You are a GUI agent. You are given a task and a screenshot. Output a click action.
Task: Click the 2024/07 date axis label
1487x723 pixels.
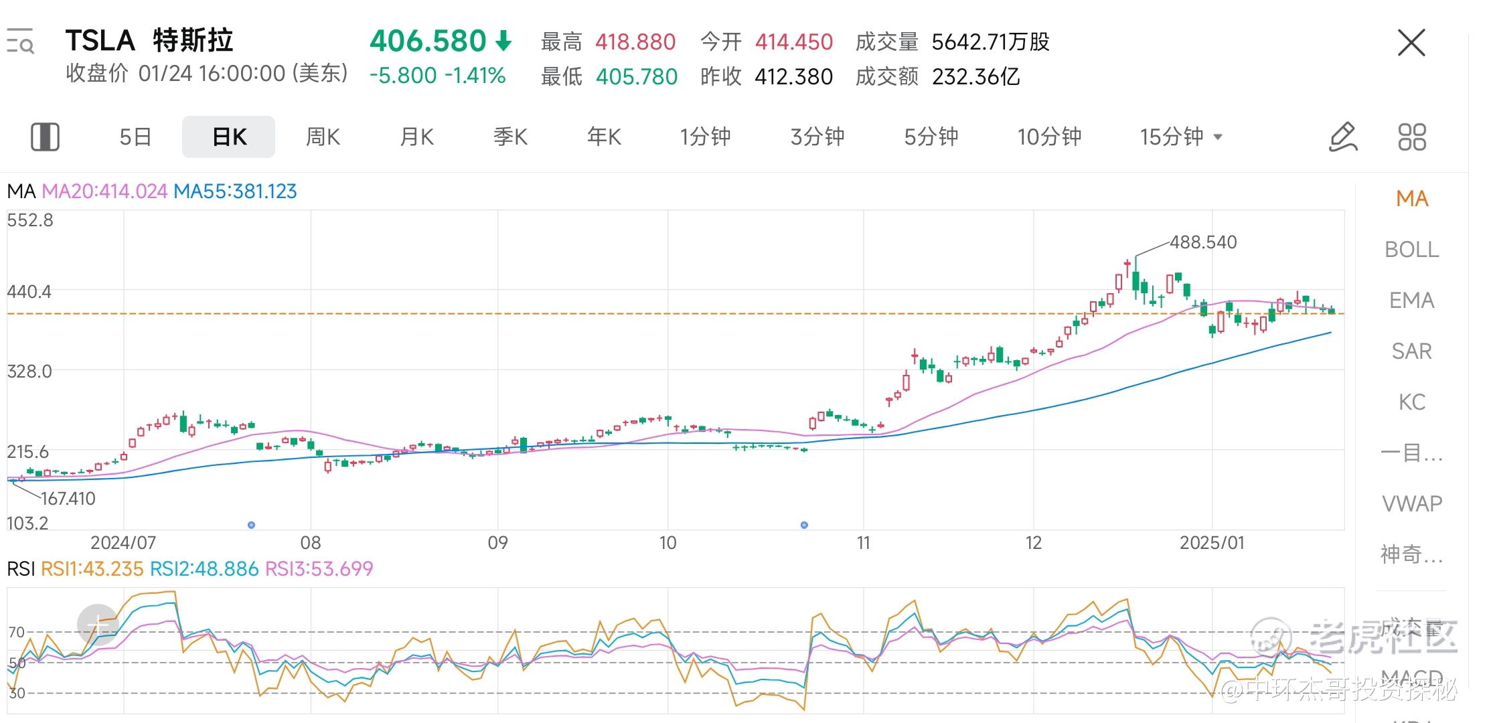tap(123, 543)
